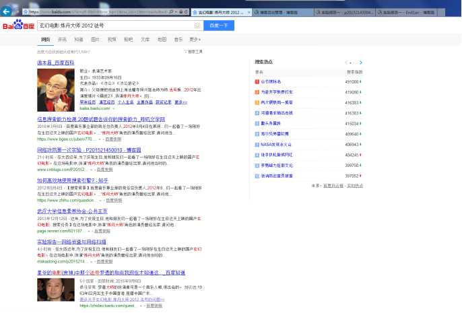Open the 实验报告一网络侦查与网络扫描 result

tap(71, 242)
